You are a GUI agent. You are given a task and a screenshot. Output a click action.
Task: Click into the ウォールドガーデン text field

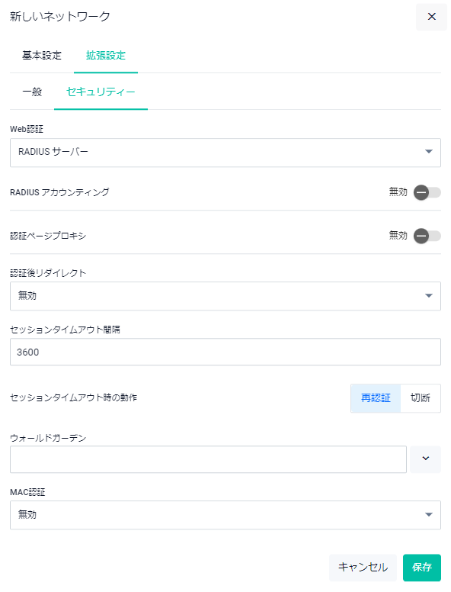(208, 459)
